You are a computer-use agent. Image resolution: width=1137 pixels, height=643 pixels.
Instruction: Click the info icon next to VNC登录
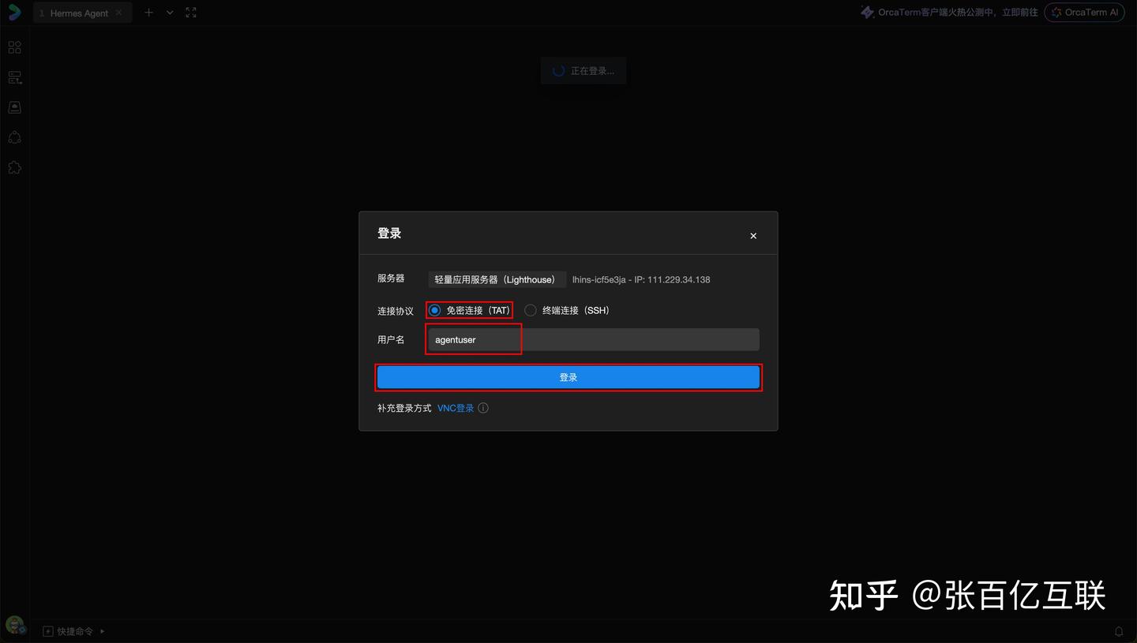point(482,408)
